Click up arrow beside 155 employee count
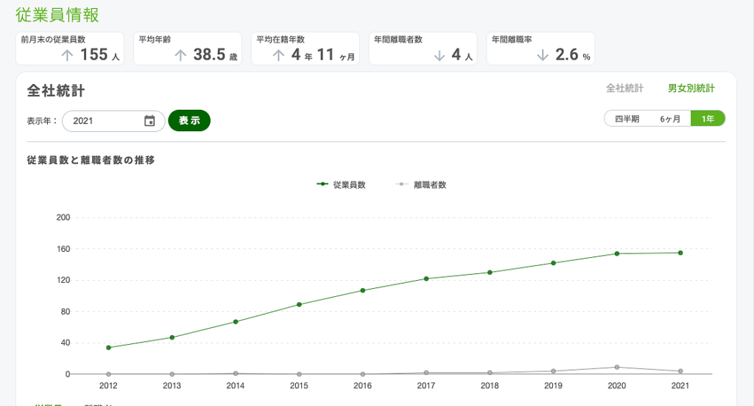The width and height of the screenshot is (754, 406). tap(67, 55)
